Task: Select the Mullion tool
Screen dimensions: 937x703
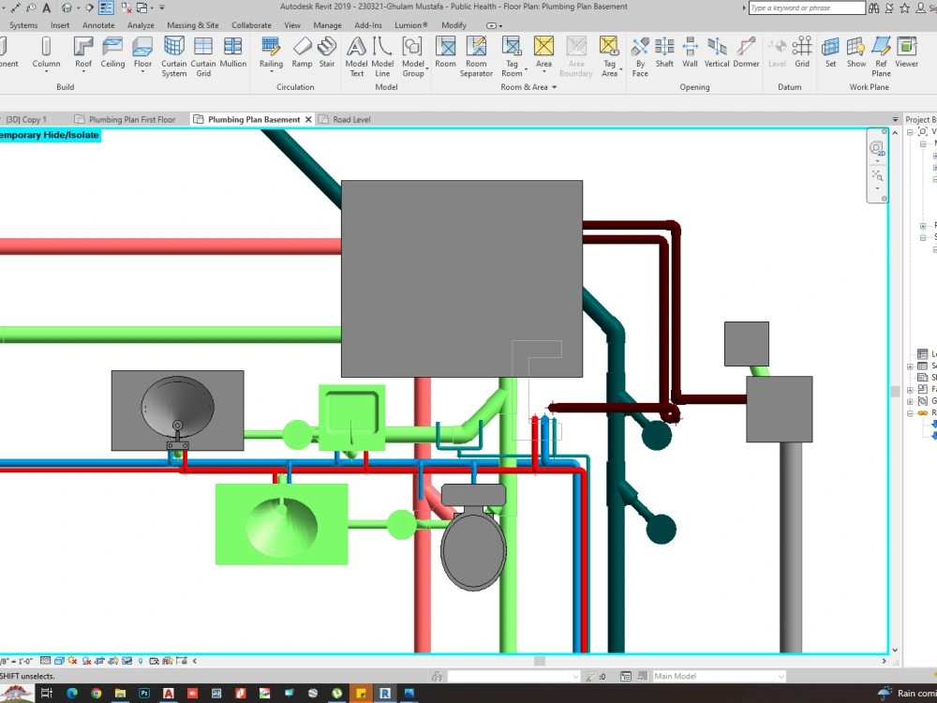Action: click(x=233, y=52)
